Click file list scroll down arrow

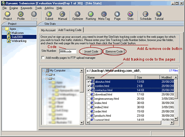(176, 119)
